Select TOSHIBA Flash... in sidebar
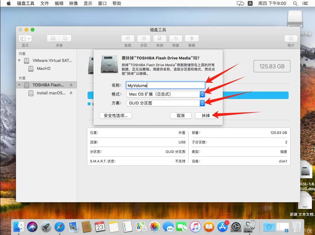This screenshot has height=235, width=315. tap(46, 85)
